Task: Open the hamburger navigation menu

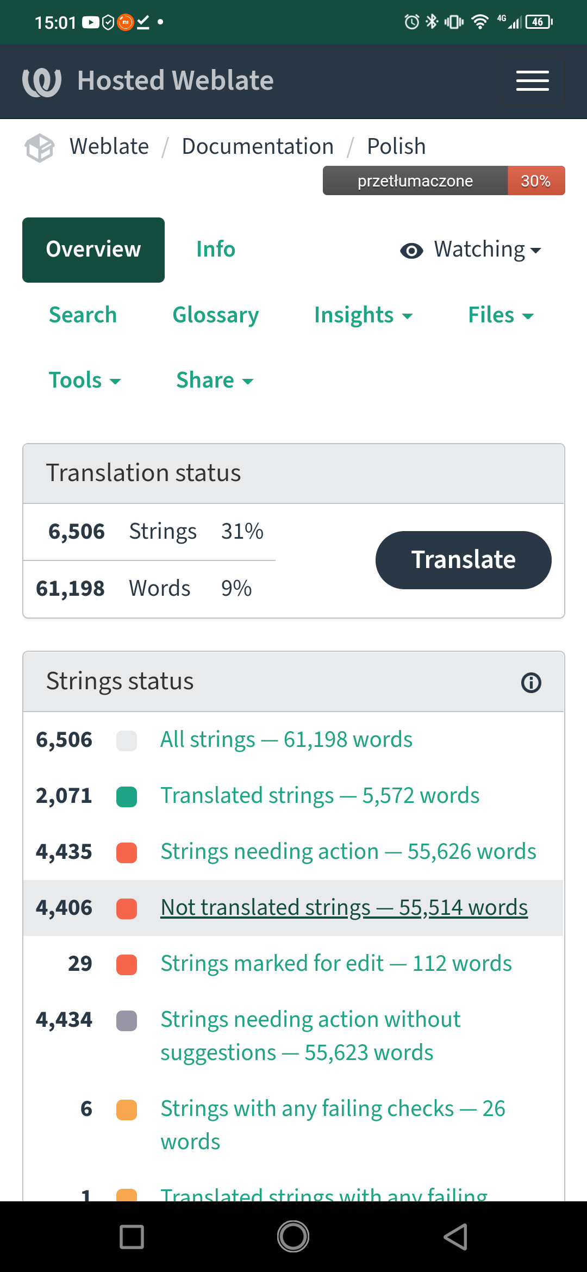Action: 532,81
